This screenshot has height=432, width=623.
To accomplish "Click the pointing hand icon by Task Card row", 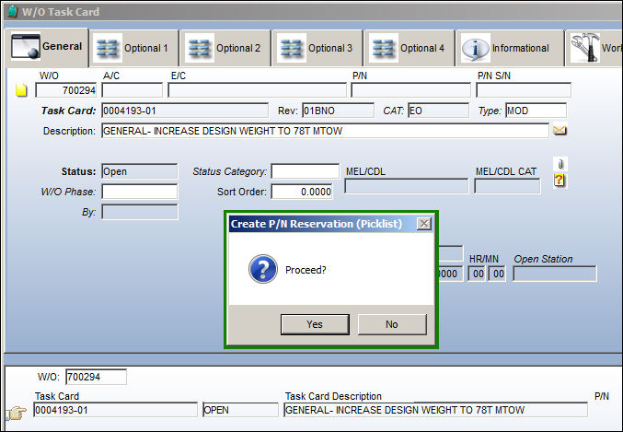I will [17, 412].
